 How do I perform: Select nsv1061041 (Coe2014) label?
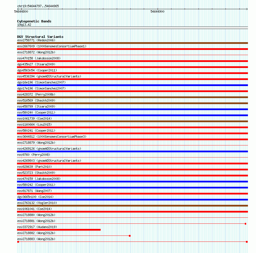[35, 209]
